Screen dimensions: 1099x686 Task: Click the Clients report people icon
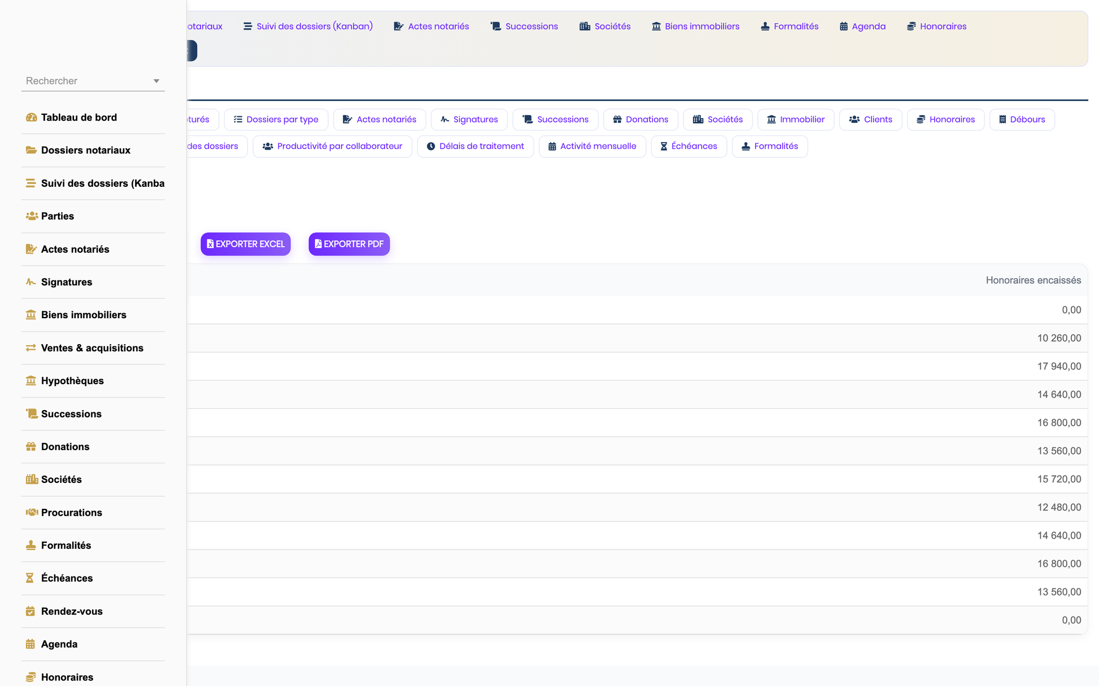[x=854, y=120]
